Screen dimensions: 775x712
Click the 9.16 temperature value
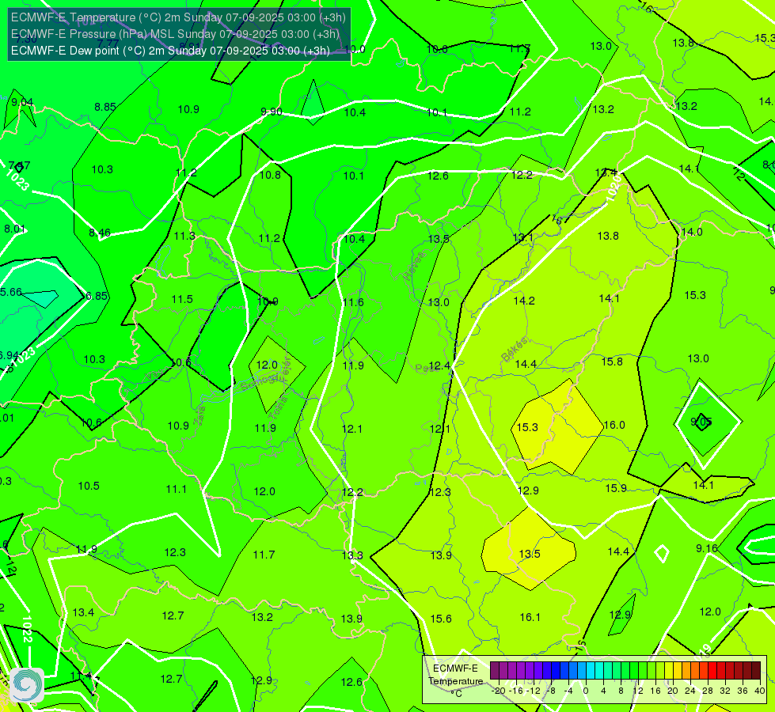[707, 548]
